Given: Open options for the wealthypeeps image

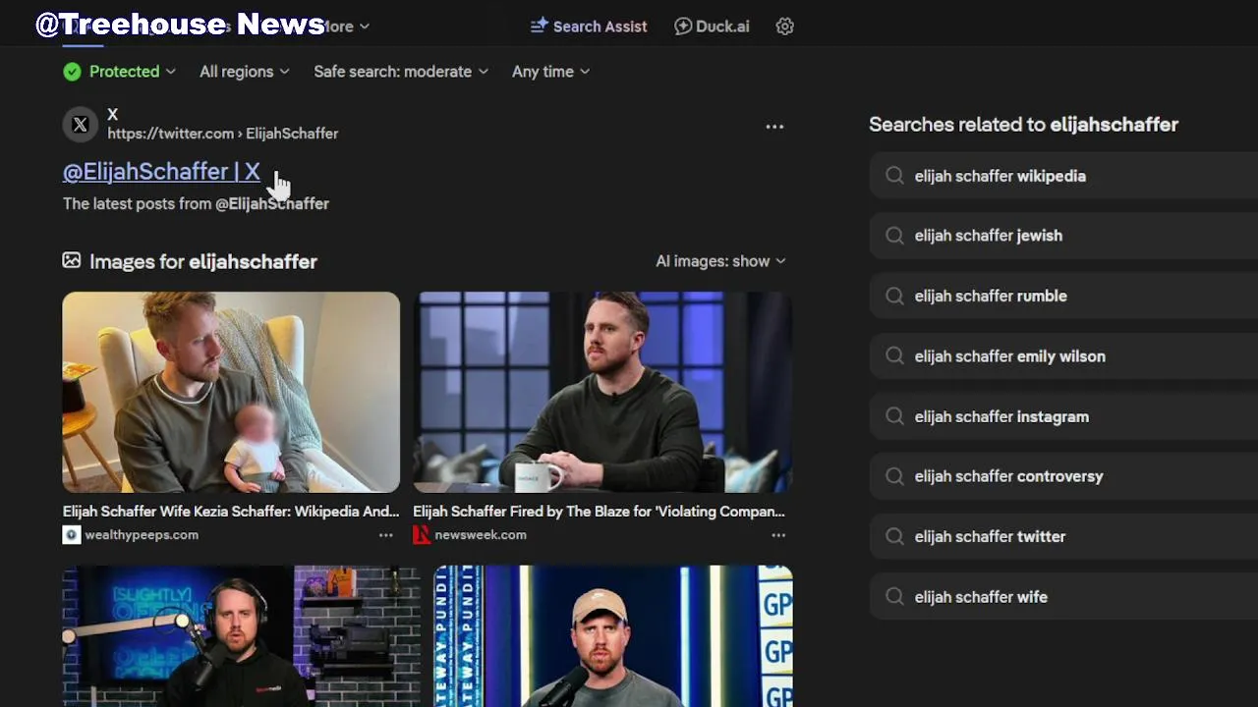Looking at the screenshot, I should [x=386, y=535].
